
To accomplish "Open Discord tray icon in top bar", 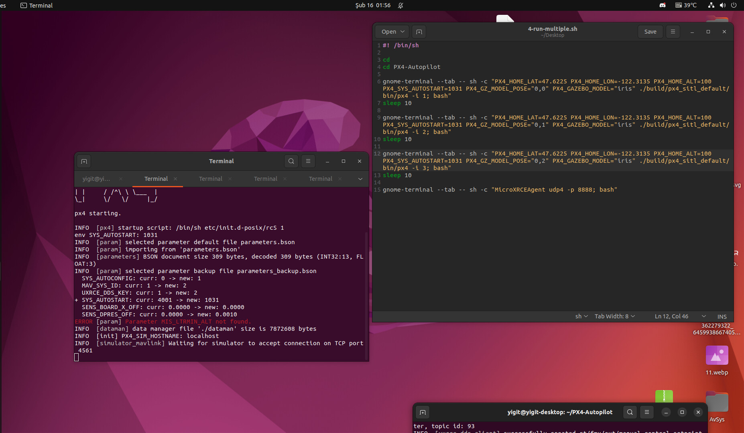I will click(x=663, y=5).
